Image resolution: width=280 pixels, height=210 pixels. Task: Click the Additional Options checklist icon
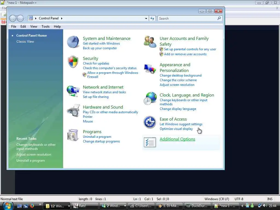pos(150,142)
